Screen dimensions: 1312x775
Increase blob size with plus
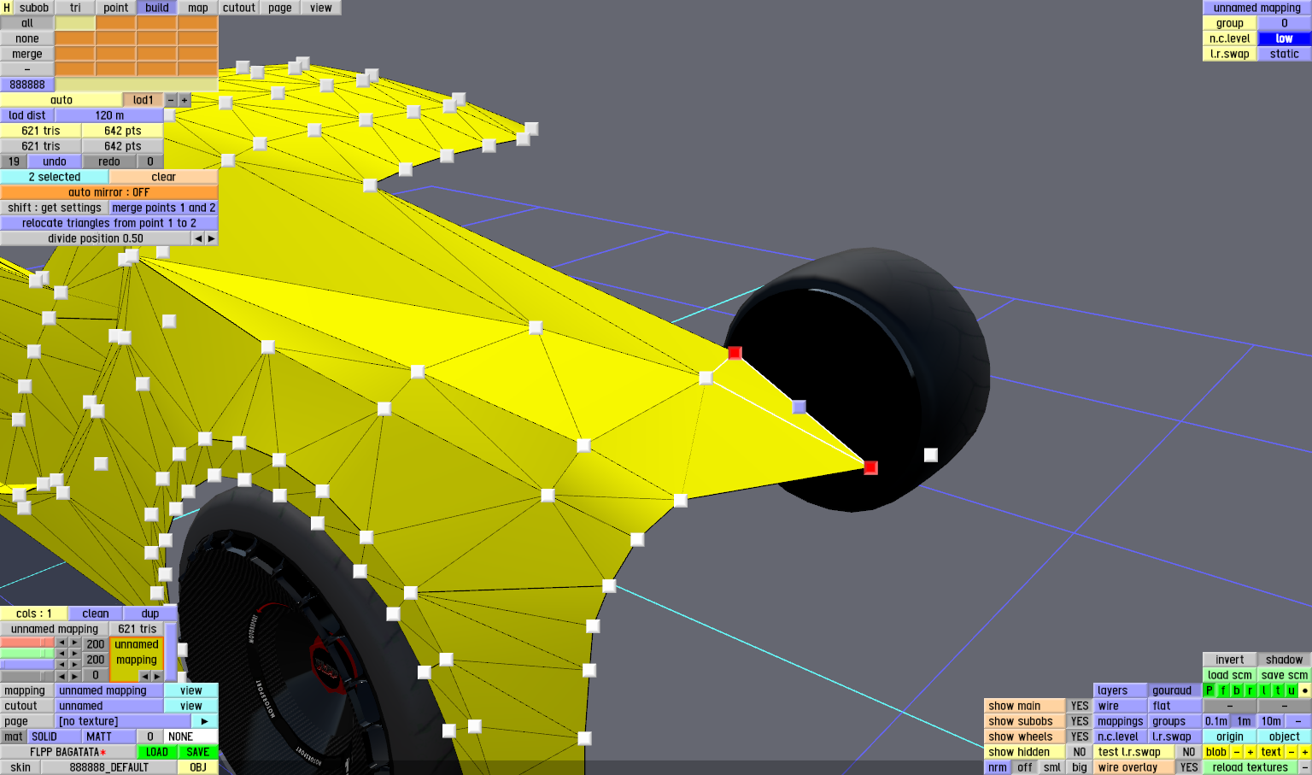coord(1250,752)
